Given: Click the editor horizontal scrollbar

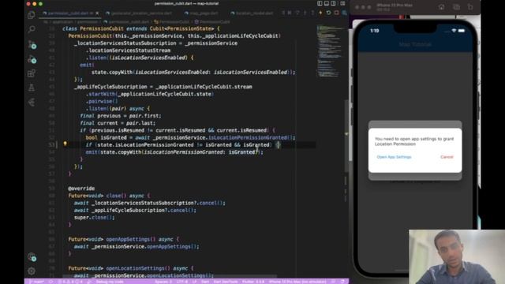Looking at the screenshot, I should (170, 276).
